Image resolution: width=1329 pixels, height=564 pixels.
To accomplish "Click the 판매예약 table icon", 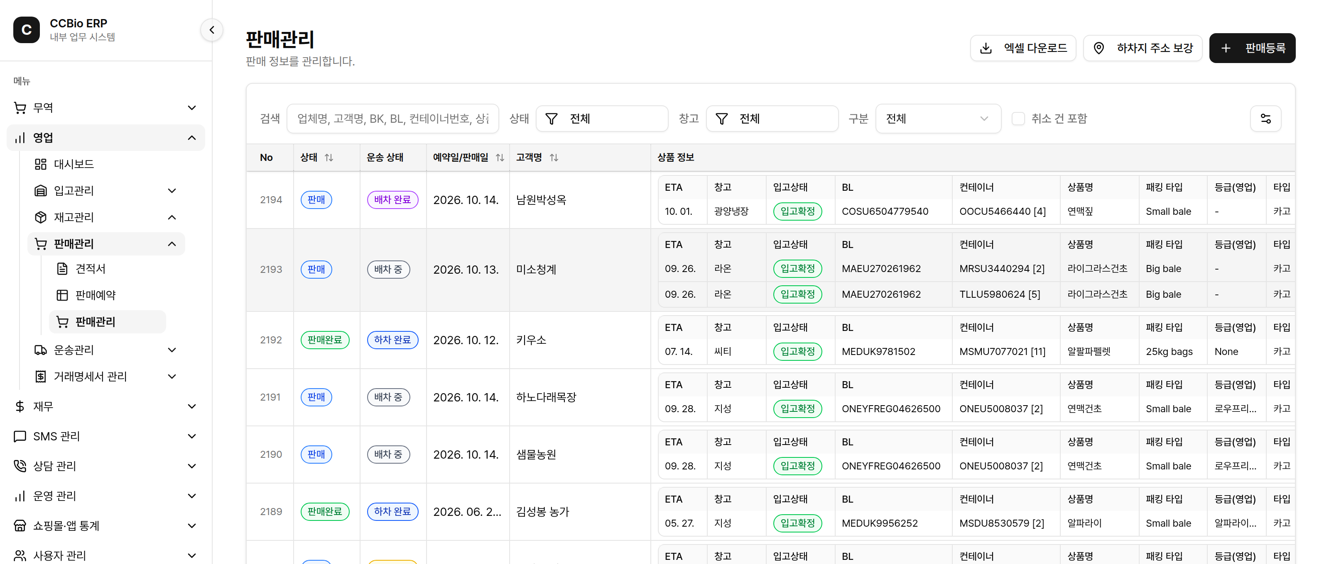I will click(62, 295).
